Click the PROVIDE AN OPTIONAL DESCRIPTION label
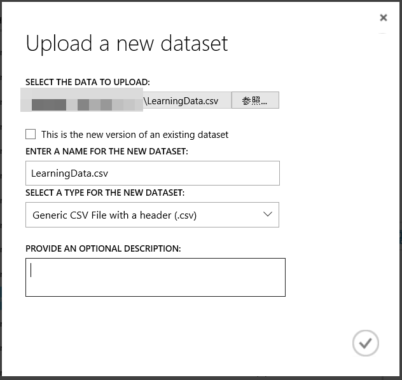Screen dimensions: 402x380 (103, 248)
